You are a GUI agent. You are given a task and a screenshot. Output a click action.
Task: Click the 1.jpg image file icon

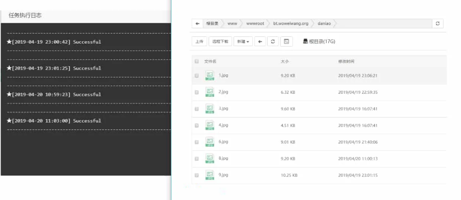(x=209, y=76)
